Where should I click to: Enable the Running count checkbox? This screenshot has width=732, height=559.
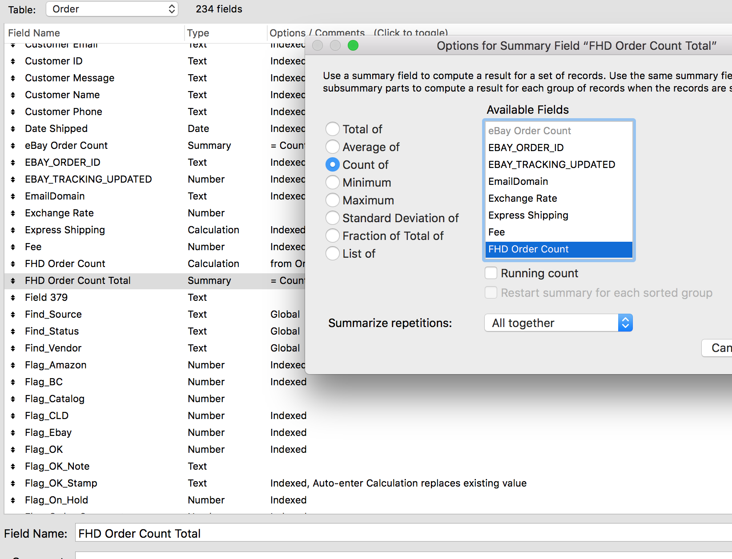pyautogui.click(x=491, y=273)
